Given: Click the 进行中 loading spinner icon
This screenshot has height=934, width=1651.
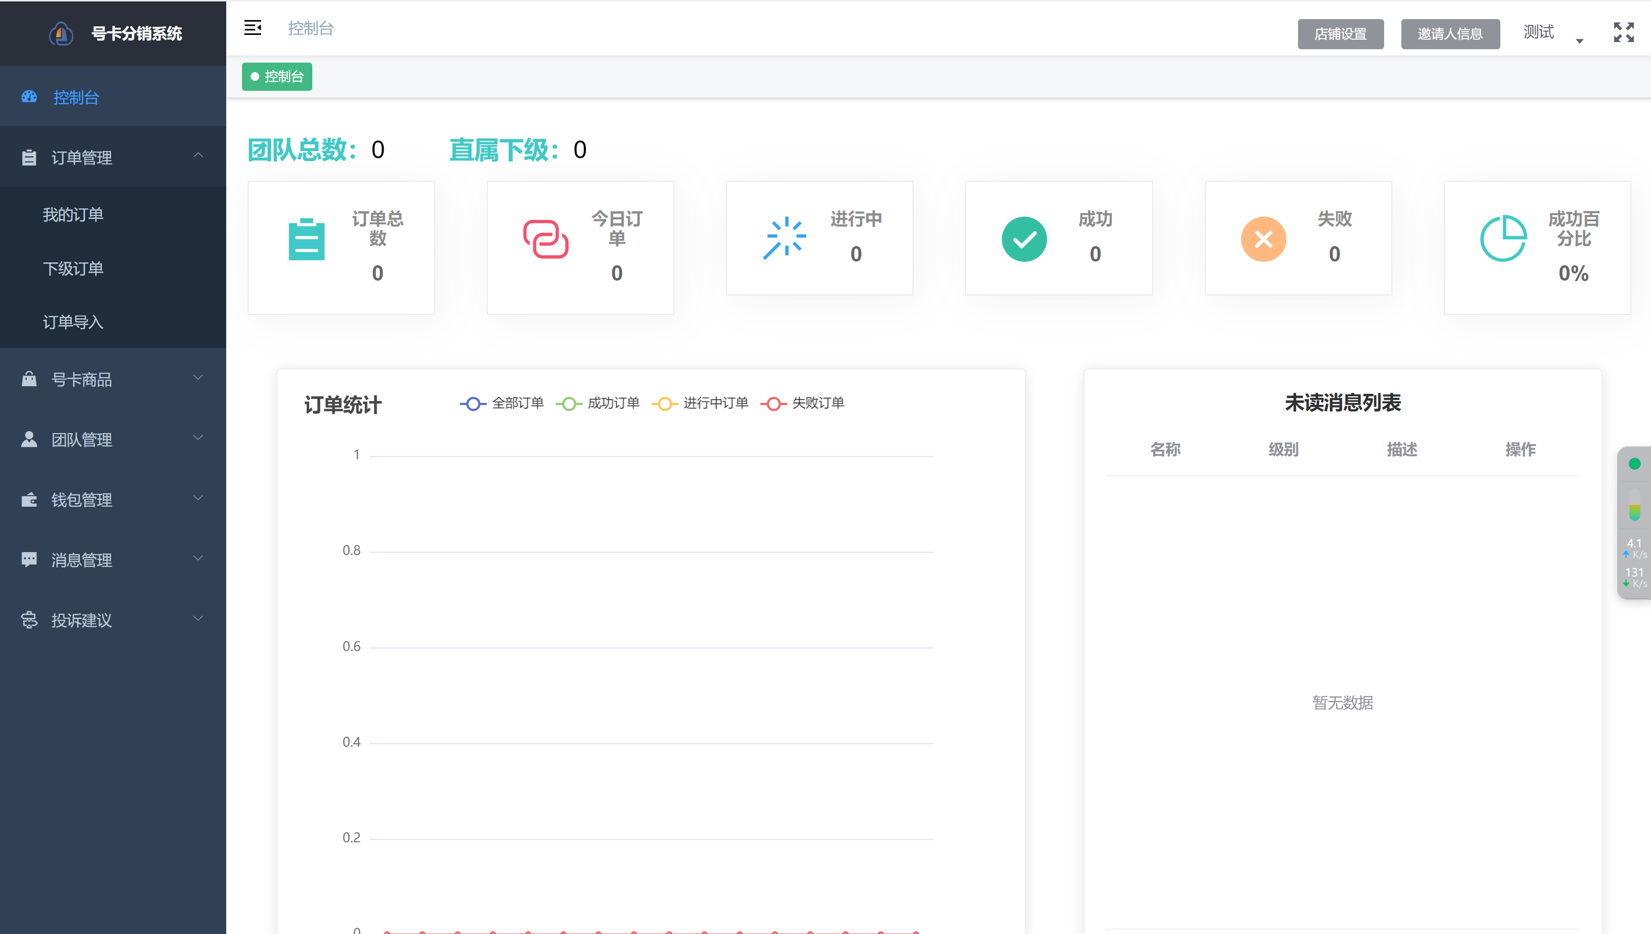Looking at the screenshot, I should point(784,238).
